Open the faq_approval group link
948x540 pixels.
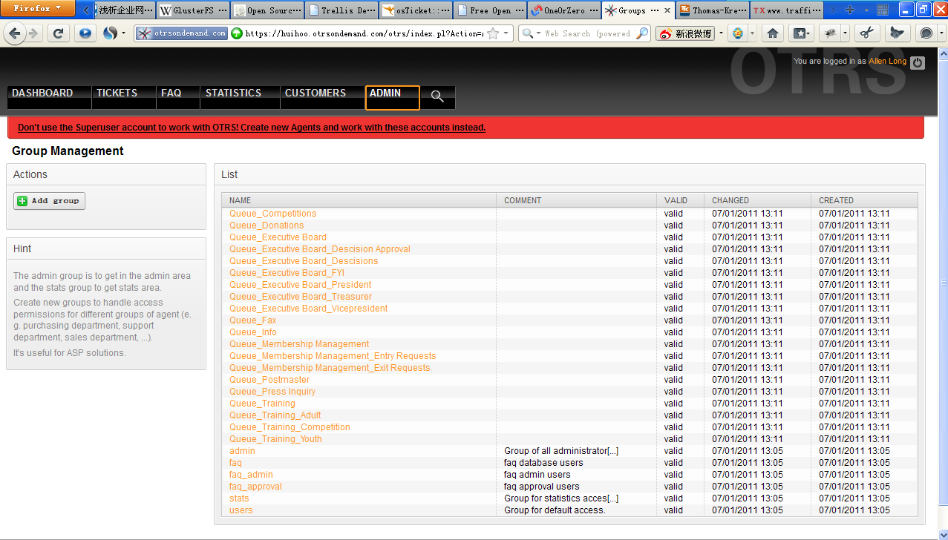255,487
